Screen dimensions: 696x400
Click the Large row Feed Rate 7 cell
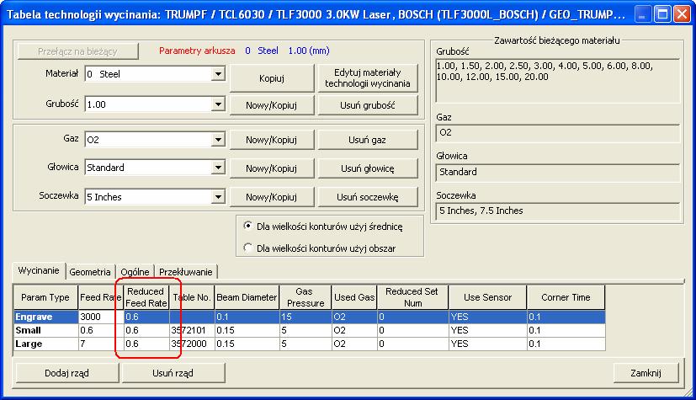pos(100,344)
